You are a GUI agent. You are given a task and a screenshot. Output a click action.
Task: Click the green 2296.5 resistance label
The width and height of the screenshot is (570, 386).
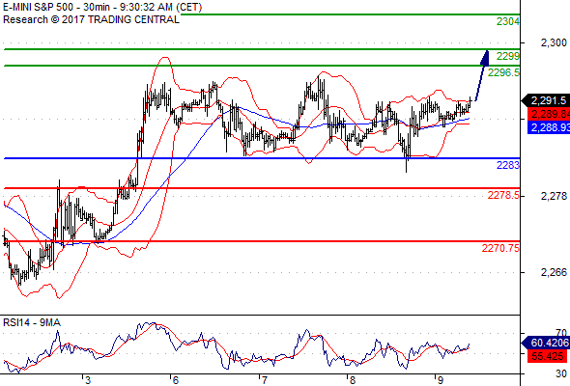point(503,72)
